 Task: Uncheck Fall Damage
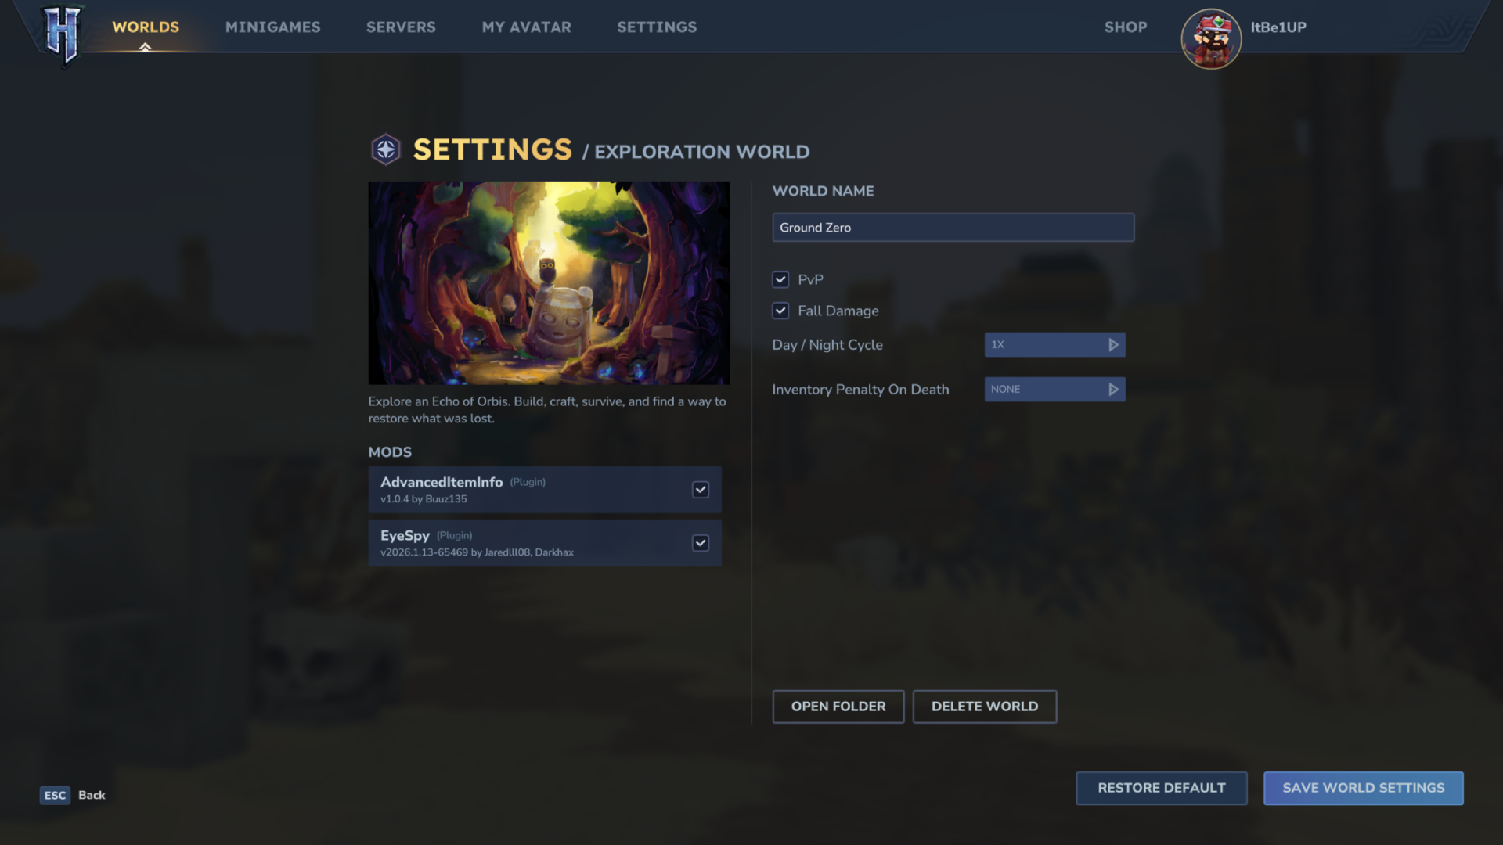(x=780, y=311)
